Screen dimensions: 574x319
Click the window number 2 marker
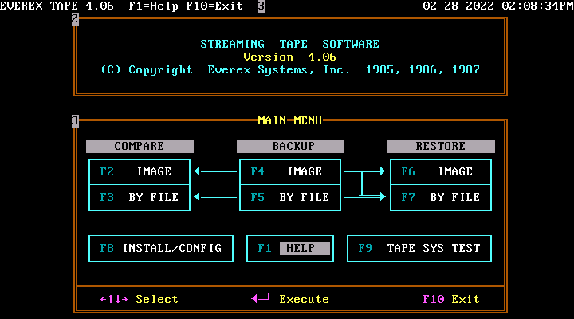pos(75,18)
